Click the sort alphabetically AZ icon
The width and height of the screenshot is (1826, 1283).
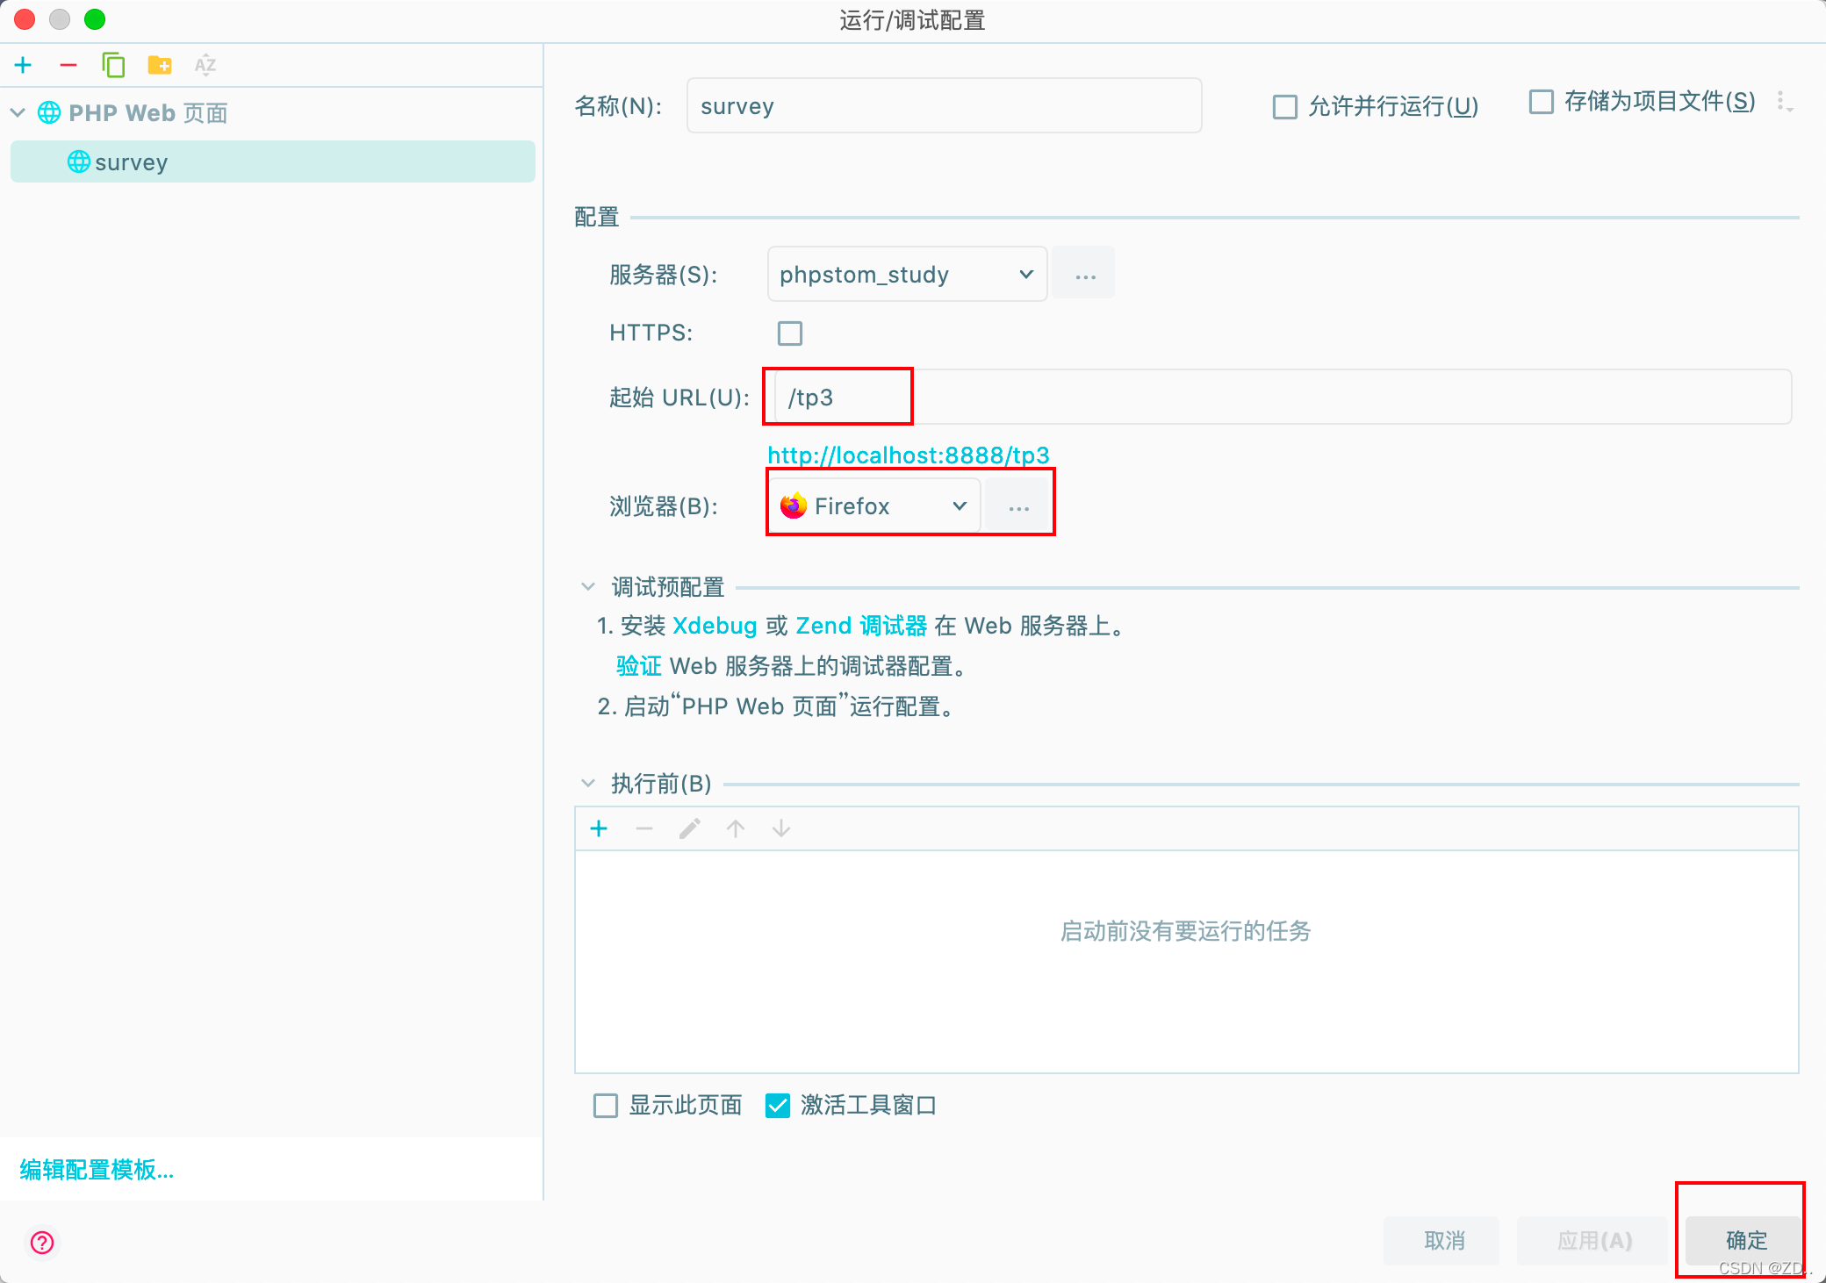click(205, 65)
